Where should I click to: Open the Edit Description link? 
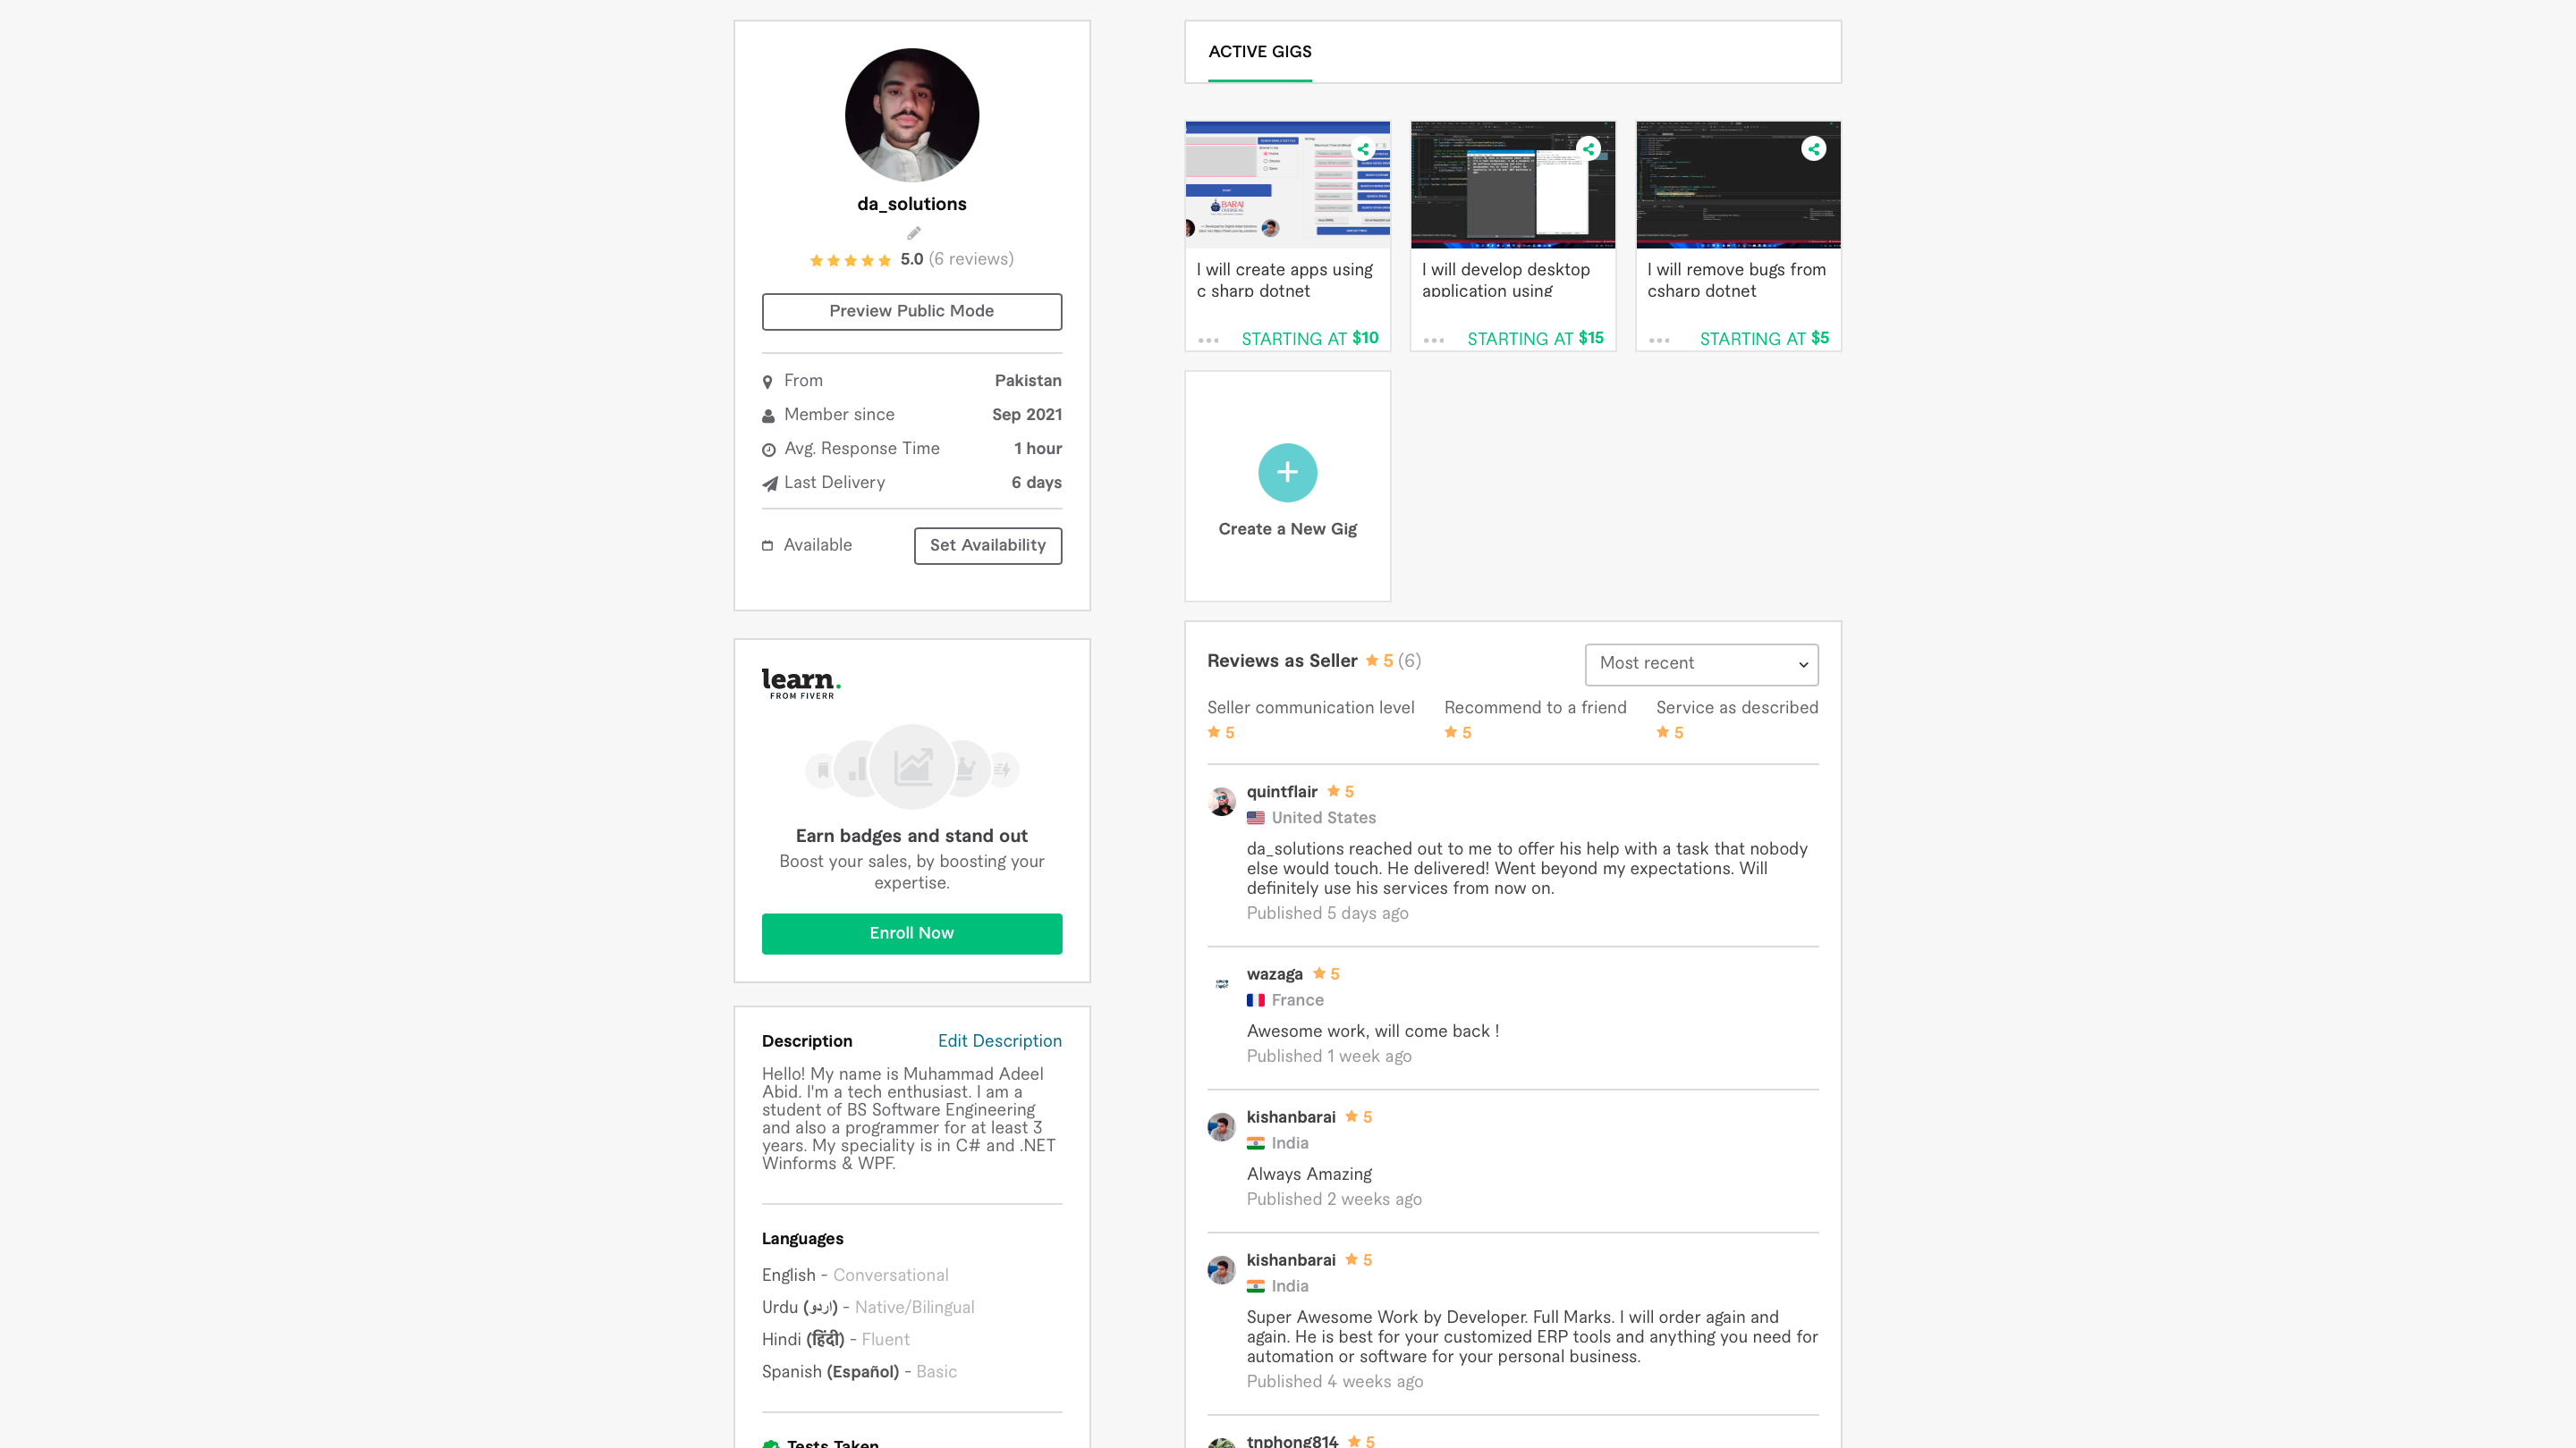[x=999, y=1040]
